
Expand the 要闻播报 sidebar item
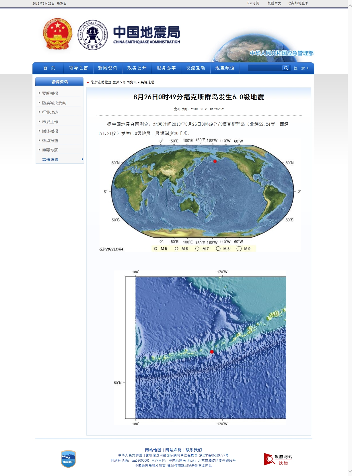tap(50, 93)
